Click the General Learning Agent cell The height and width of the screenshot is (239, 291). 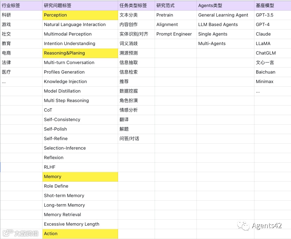click(226, 15)
